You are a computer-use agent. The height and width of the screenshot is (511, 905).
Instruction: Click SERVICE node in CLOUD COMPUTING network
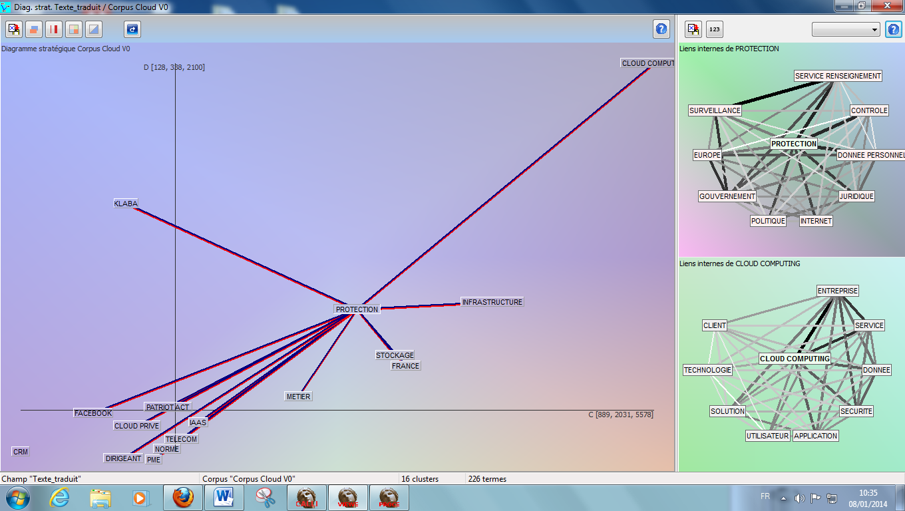(x=869, y=325)
